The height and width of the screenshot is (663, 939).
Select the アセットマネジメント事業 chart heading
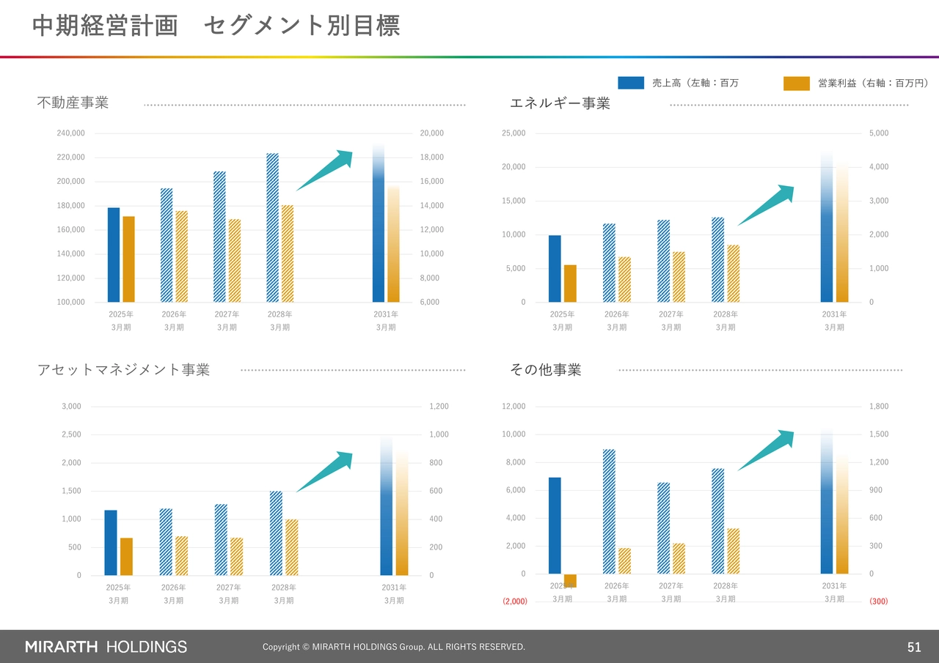(123, 369)
